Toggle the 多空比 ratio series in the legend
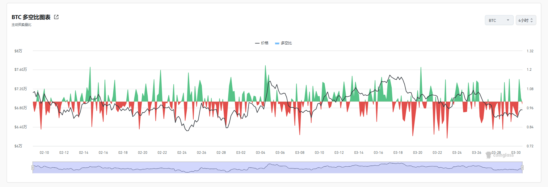This screenshot has height=187, width=548. tap(283, 43)
